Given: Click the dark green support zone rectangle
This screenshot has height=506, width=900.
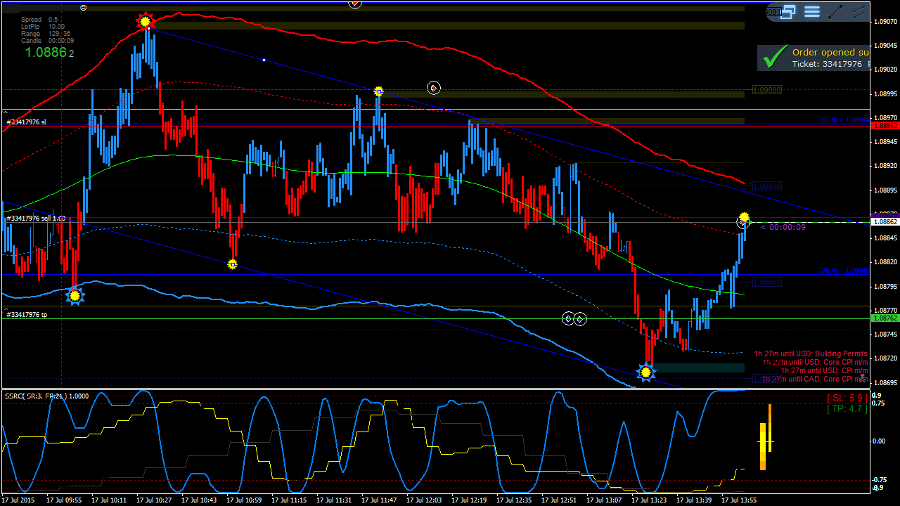Looking at the screenshot, I should pos(699,368).
